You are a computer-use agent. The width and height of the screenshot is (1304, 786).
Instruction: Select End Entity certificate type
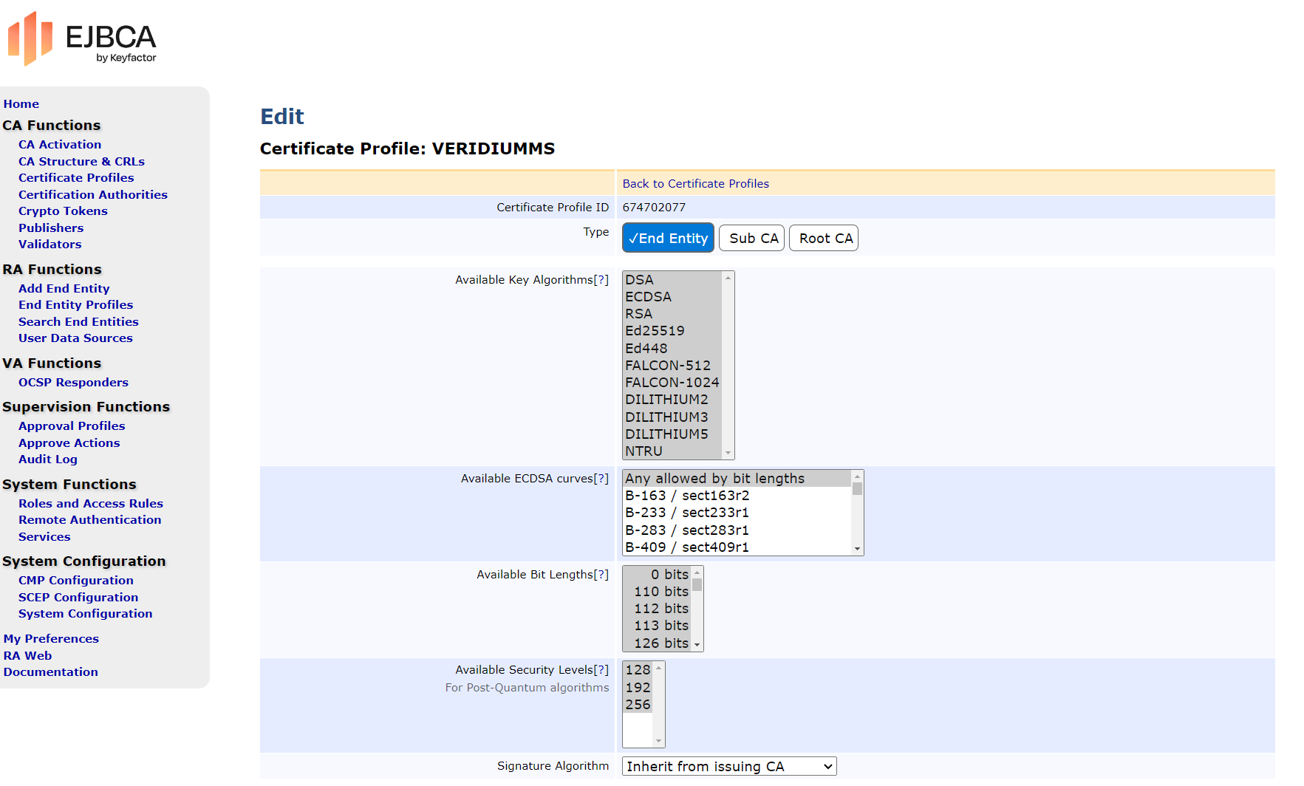[x=668, y=238]
